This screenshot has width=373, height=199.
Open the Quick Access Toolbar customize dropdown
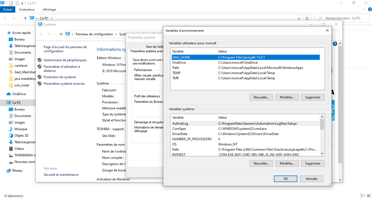click(22, 3)
